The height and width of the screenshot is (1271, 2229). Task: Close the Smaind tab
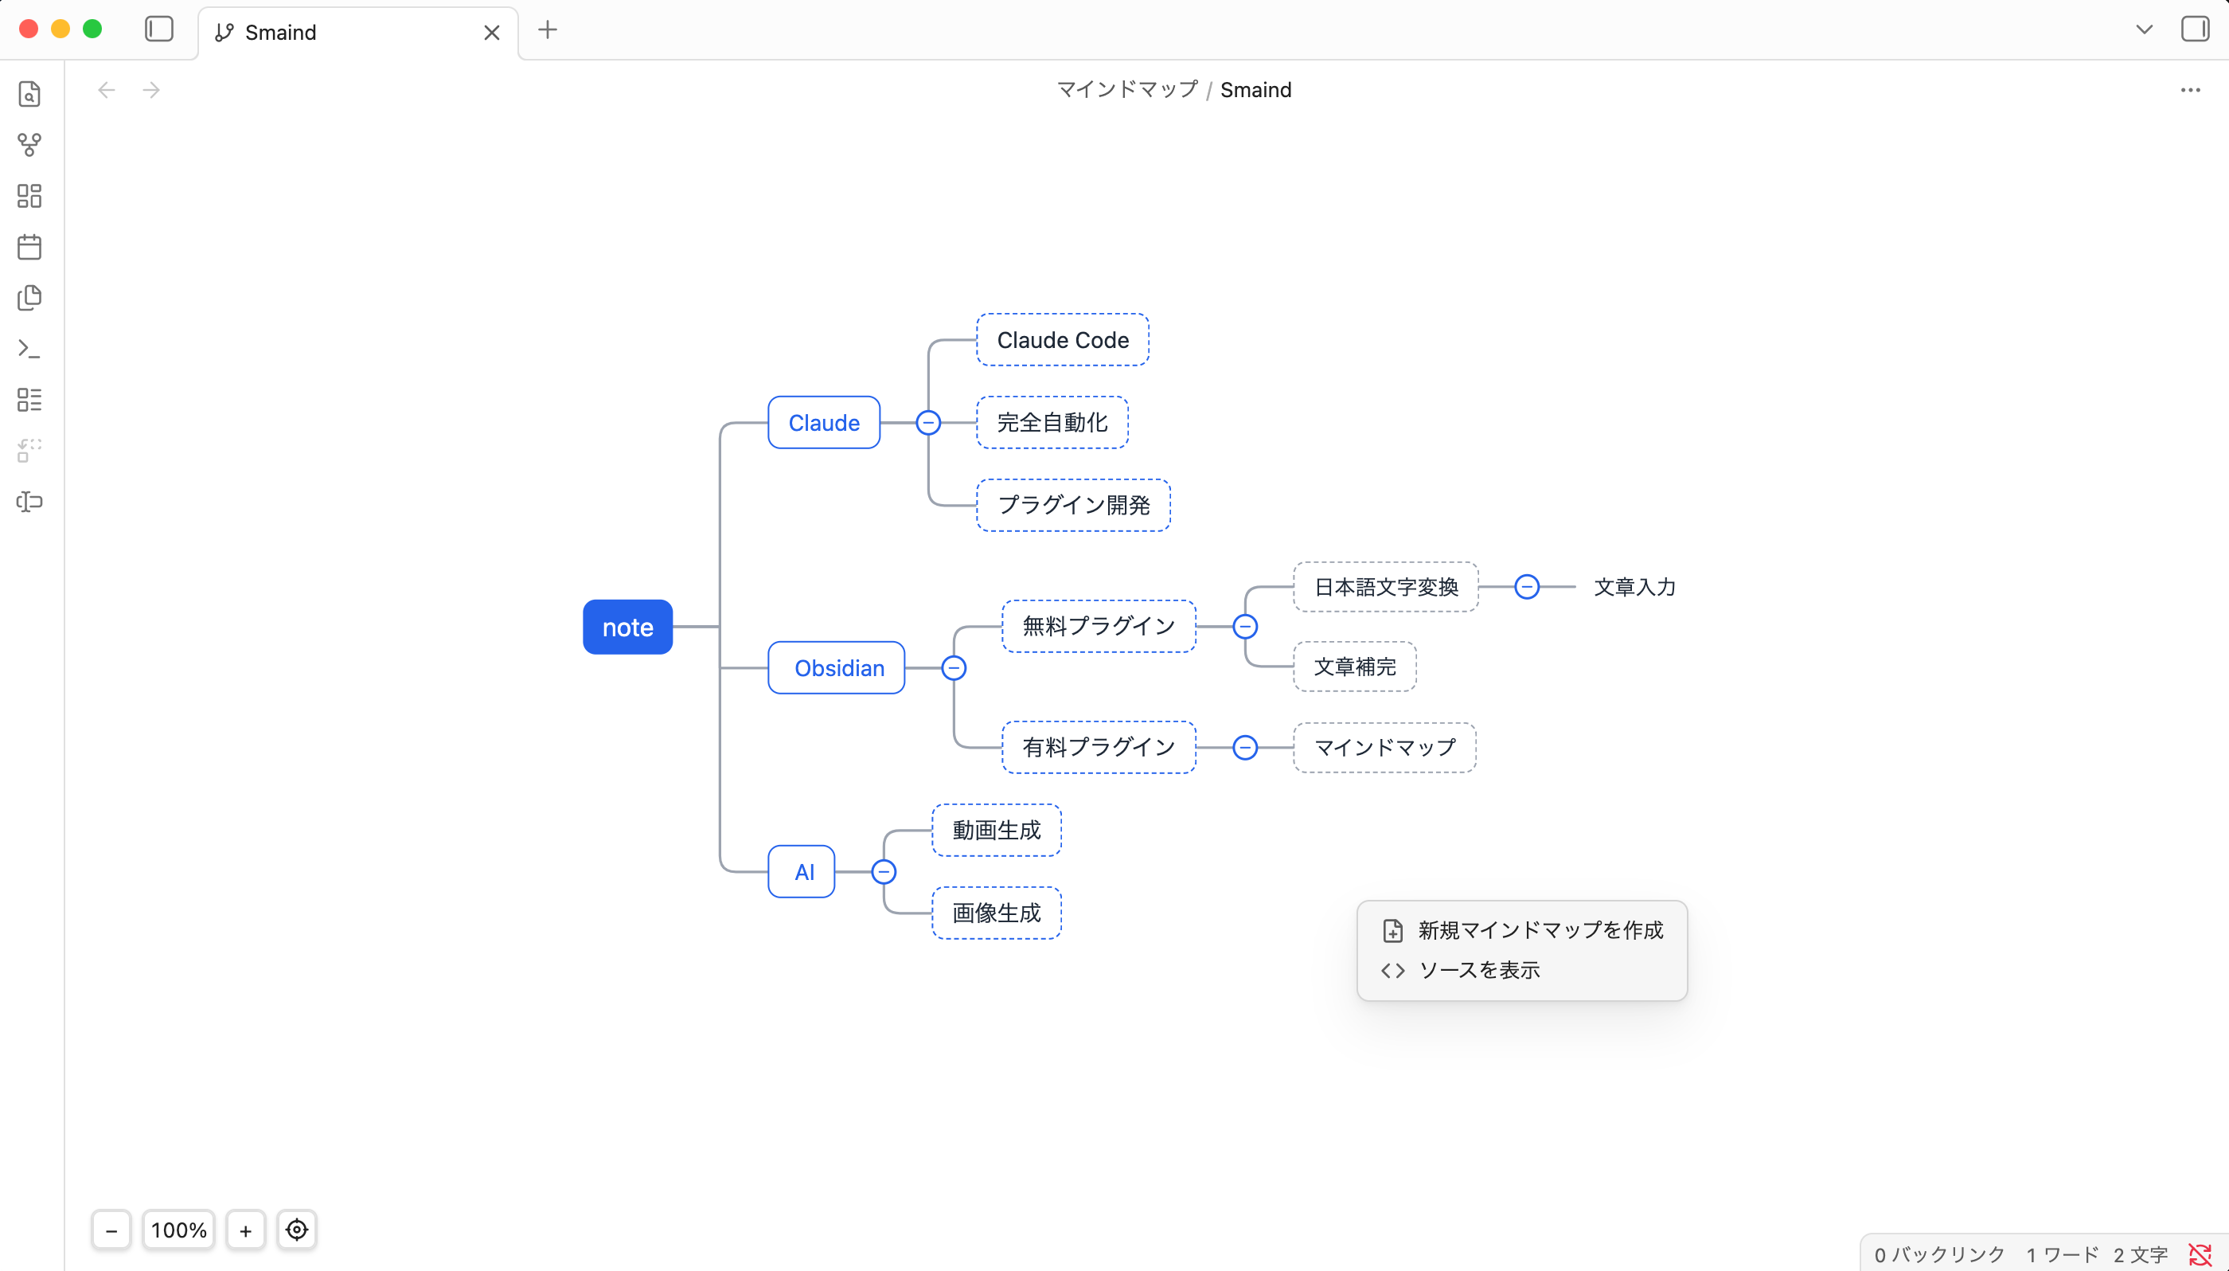pos(492,33)
